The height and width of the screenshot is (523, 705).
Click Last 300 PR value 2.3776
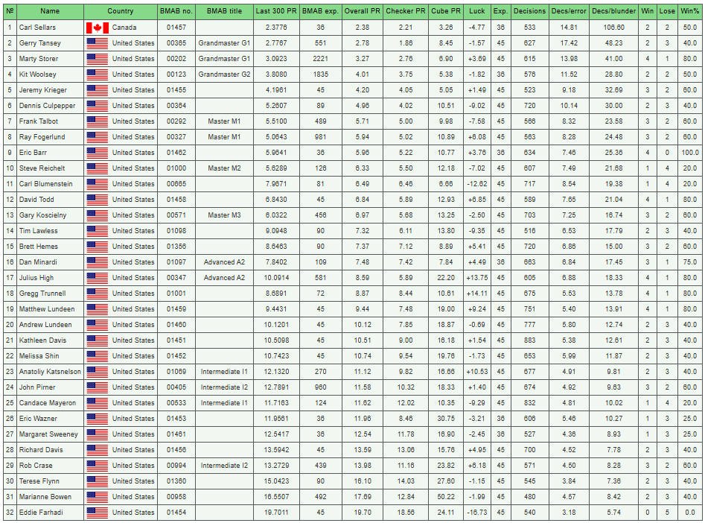pos(276,28)
